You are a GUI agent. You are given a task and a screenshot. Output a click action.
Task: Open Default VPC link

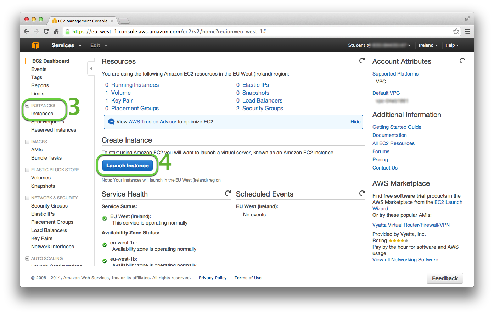[386, 93]
